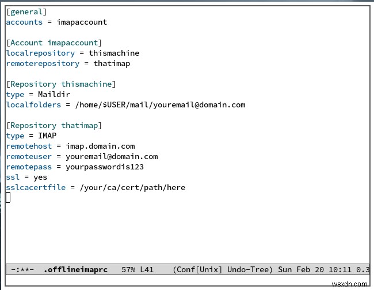
Task: Click the 'thatimap' value of remoterepository
Action: point(112,64)
